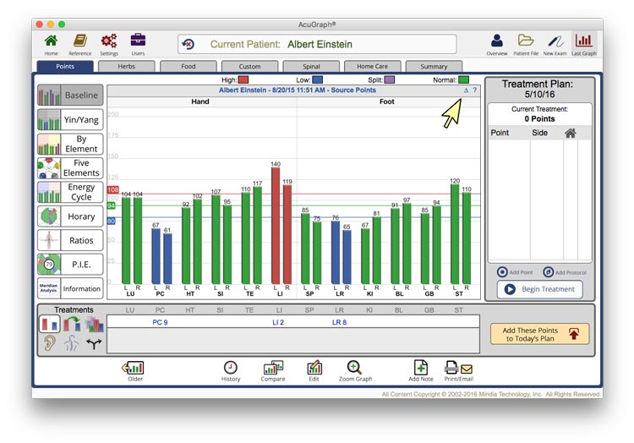Click the Low blue legend swatch

[x=317, y=80]
